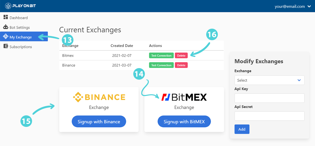Focus the Api Key input field

[269, 98]
